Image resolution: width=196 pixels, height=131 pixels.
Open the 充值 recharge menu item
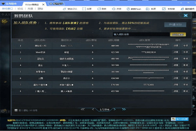click(30, 9)
